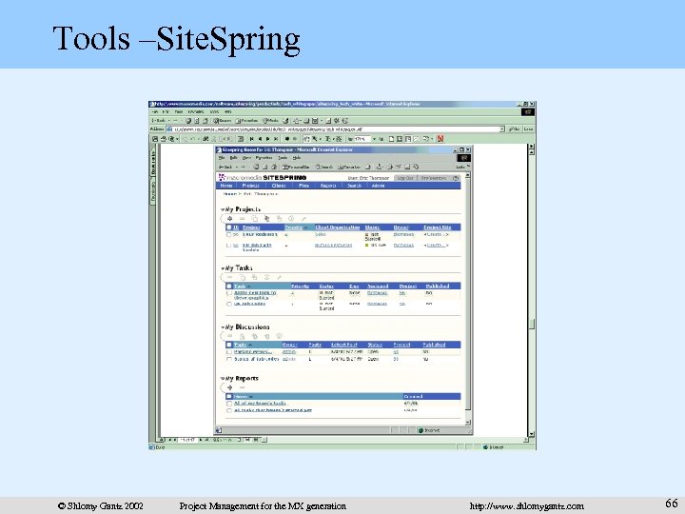Open the outer address bar dropdown
This screenshot has height=514, width=685.
pos(502,129)
